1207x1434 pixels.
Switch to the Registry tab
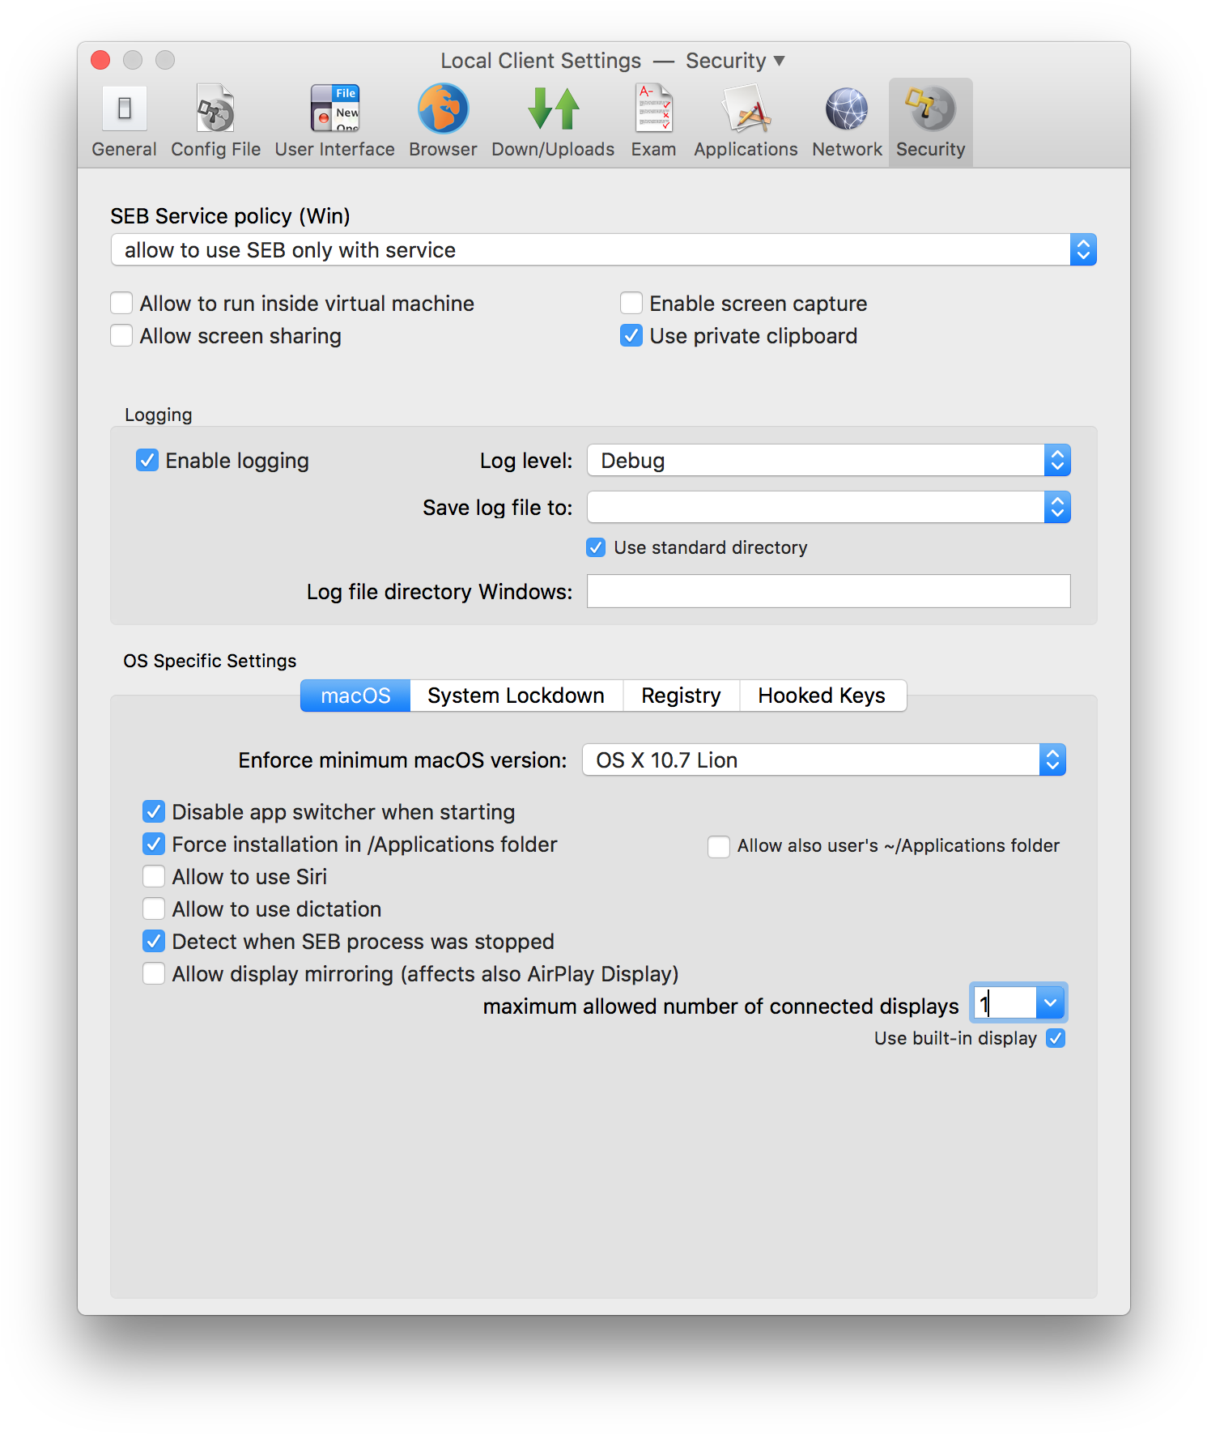click(681, 696)
